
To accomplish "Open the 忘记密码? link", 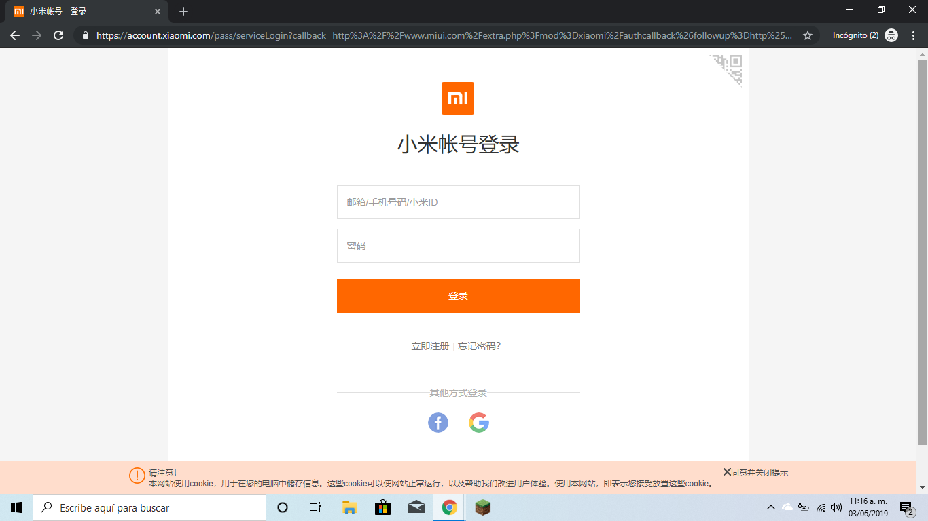I will tap(479, 346).
